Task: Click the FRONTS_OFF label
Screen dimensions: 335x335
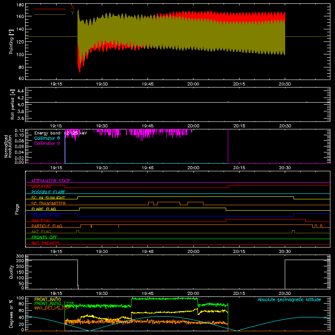Action: point(44,237)
